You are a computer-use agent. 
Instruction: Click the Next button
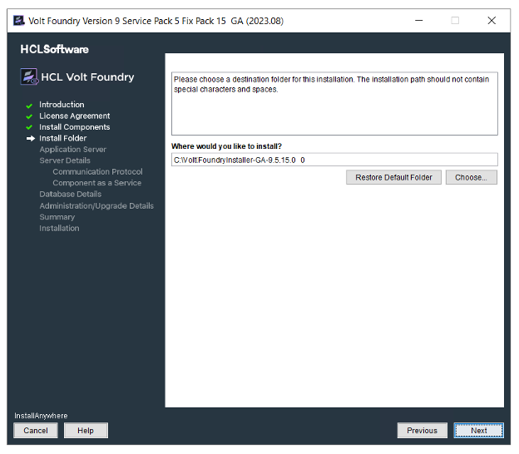(478, 431)
